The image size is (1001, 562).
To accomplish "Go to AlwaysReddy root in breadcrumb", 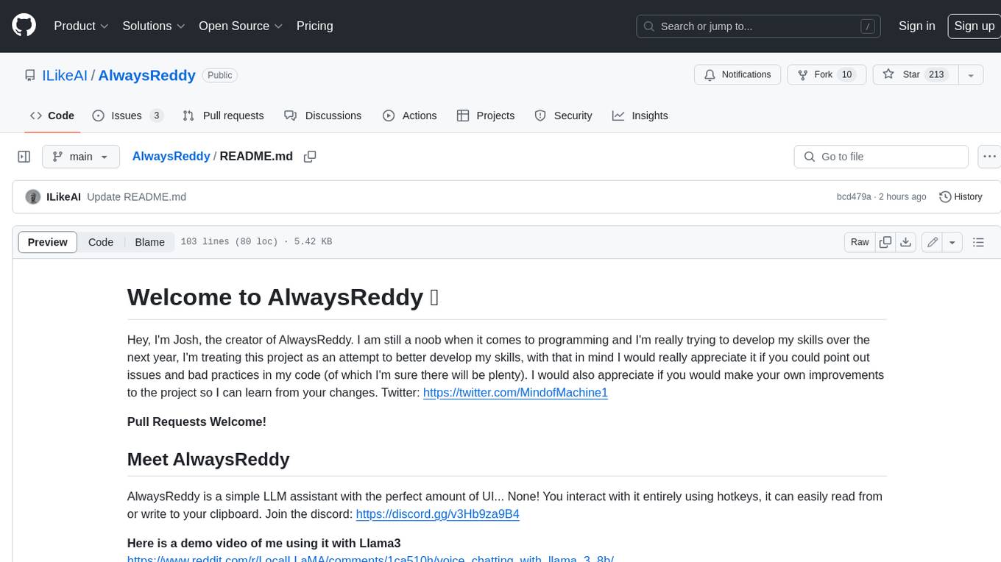I will [171, 156].
